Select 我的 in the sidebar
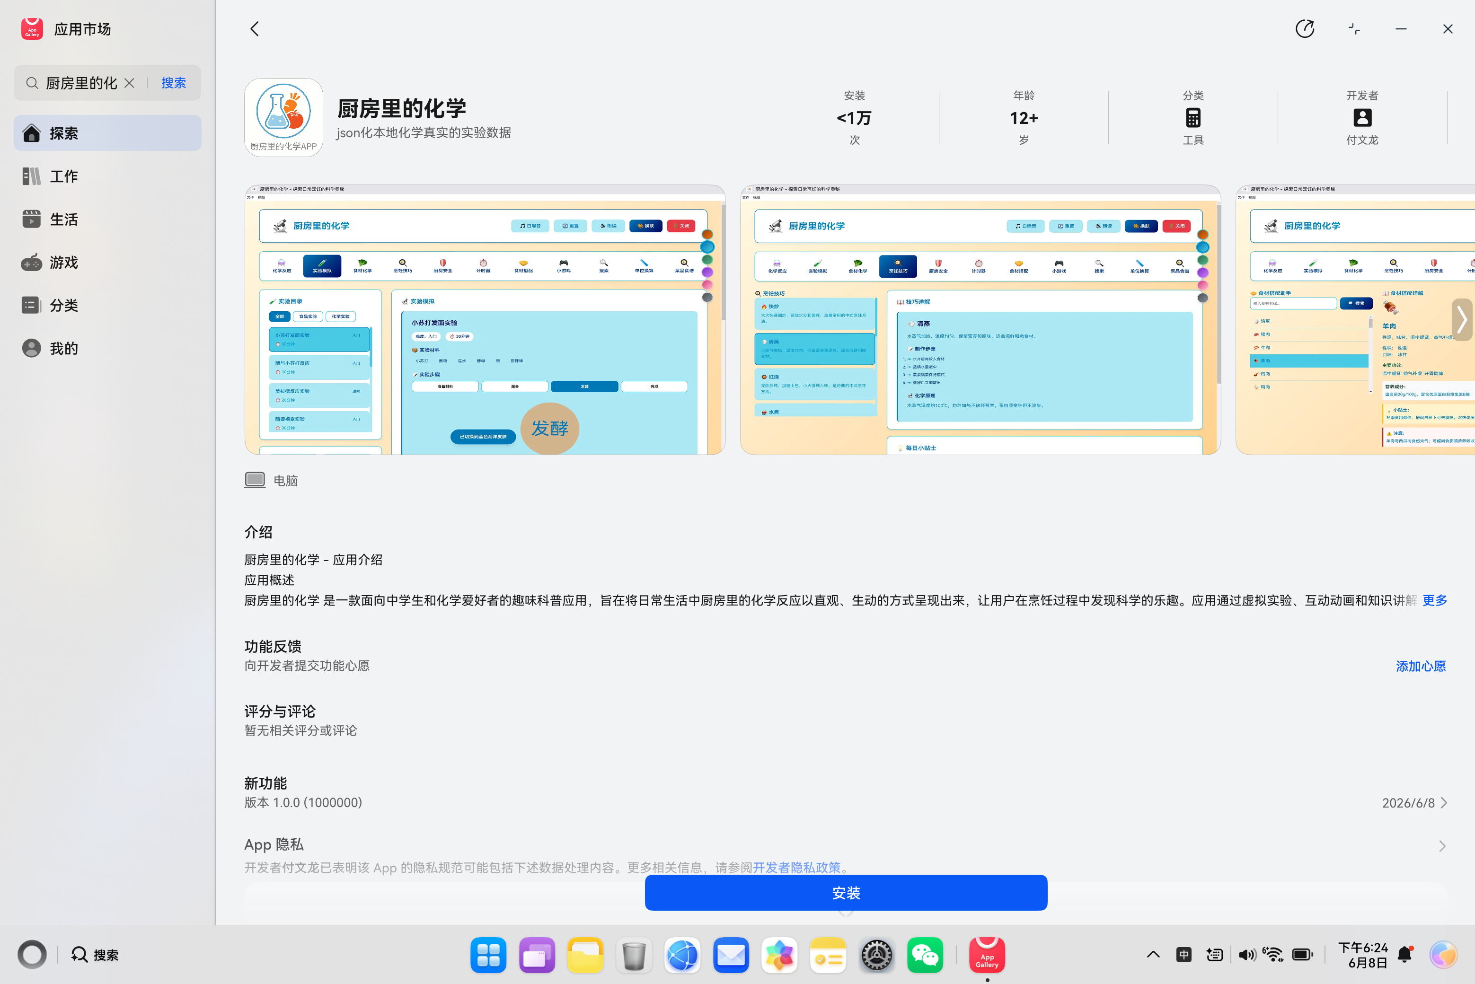Viewport: 1475px width, 984px height. 107,348
